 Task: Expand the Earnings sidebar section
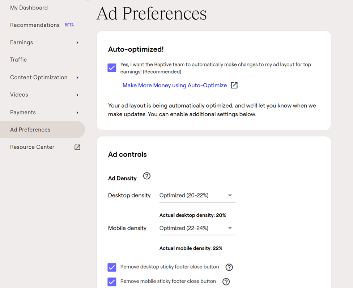click(x=77, y=42)
